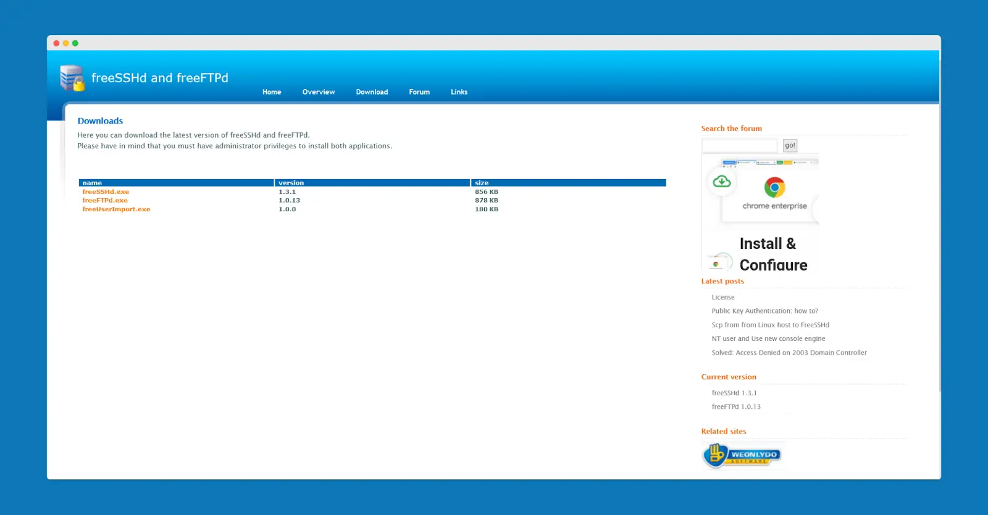Open the License forum post
988x515 pixels.
coord(723,298)
